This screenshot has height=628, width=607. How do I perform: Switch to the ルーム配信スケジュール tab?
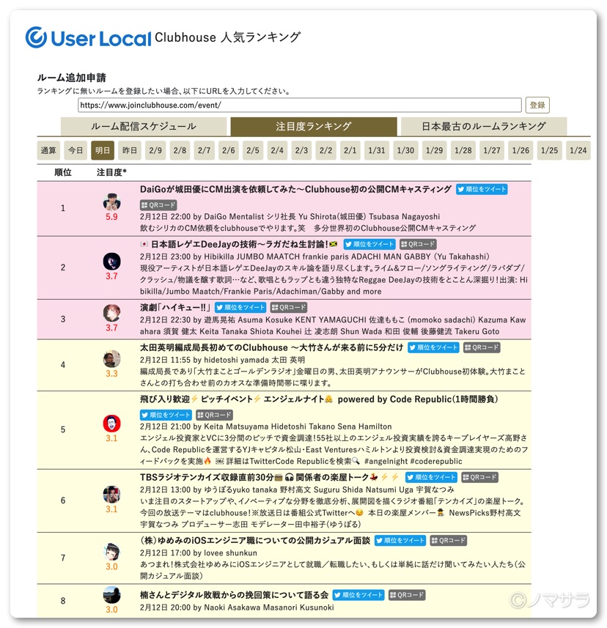point(144,127)
